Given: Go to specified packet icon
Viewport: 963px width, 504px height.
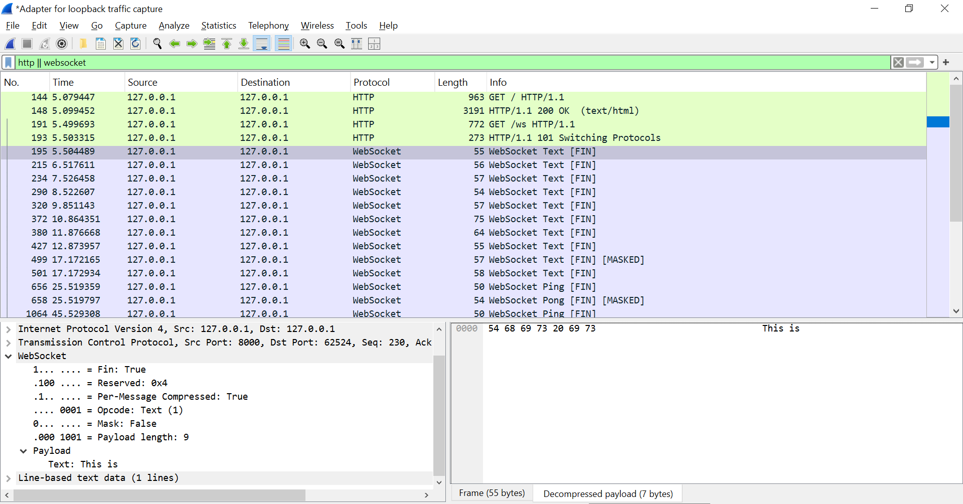Looking at the screenshot, I should click(209, 44).
